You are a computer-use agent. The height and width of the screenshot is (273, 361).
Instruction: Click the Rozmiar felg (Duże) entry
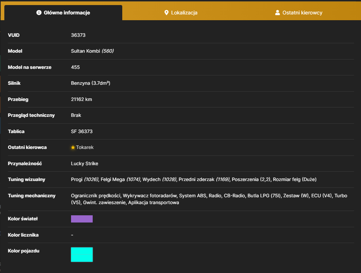(x=295, y=179)
